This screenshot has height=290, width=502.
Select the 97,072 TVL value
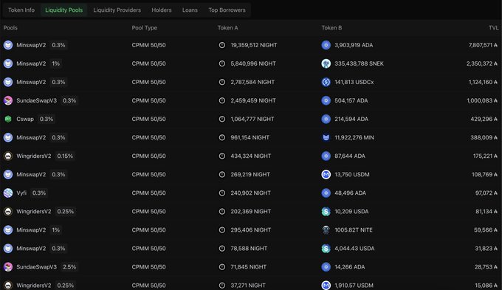pos(486,193)
